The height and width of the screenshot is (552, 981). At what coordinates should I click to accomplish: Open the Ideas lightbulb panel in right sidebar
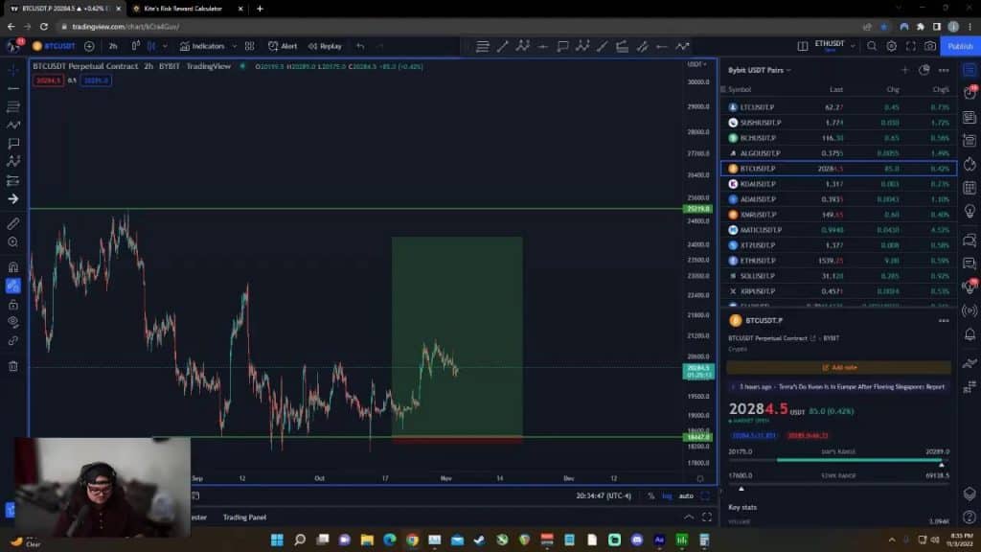tap(970, 212)
